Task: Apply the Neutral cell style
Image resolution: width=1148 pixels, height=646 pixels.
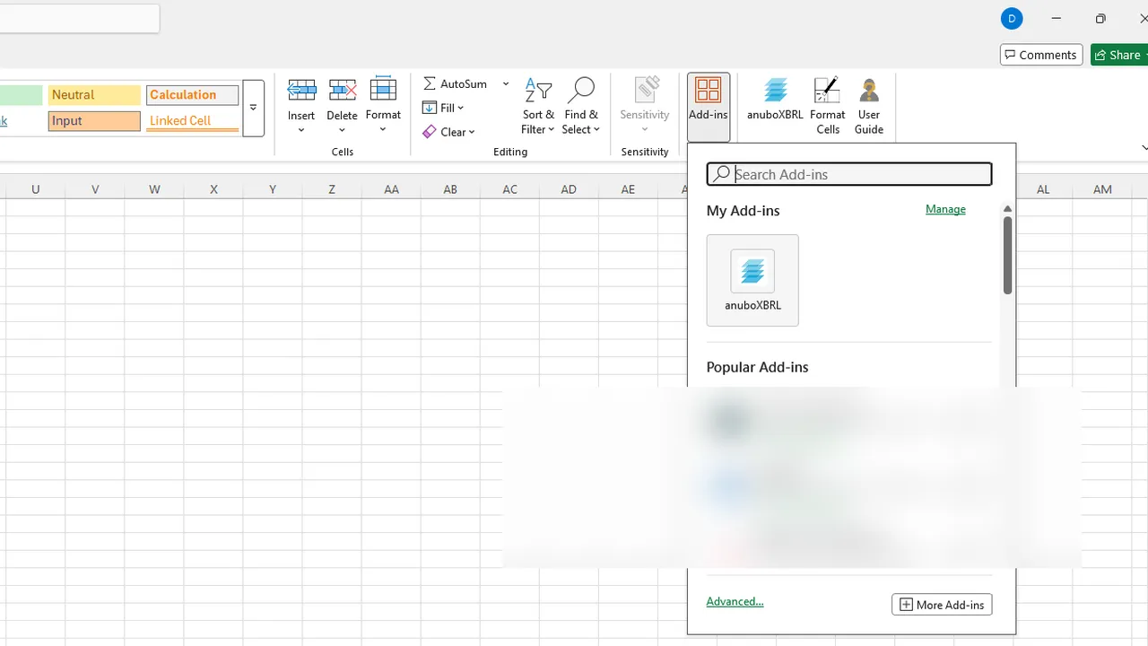Action: coord(94,95)
